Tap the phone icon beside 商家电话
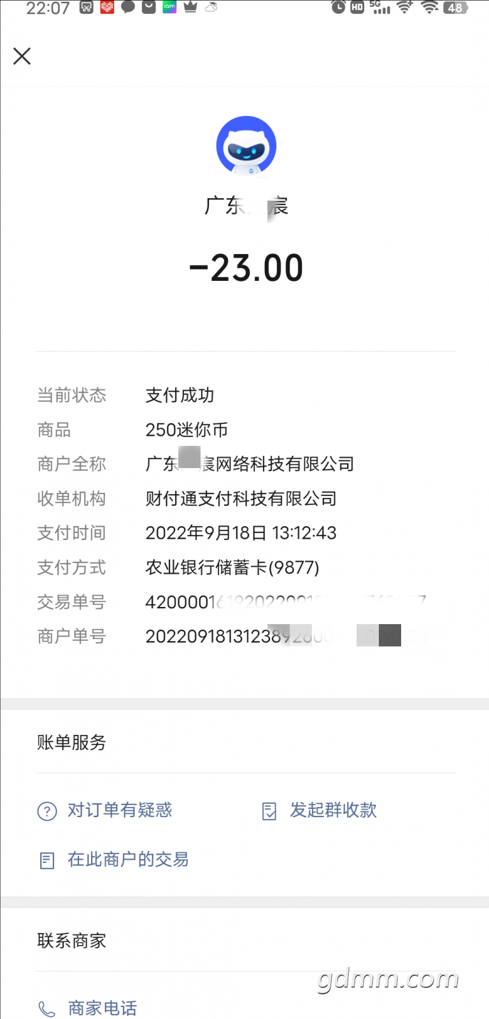The height and width of the screenshot is (1019, 489). click(47, 1009)
